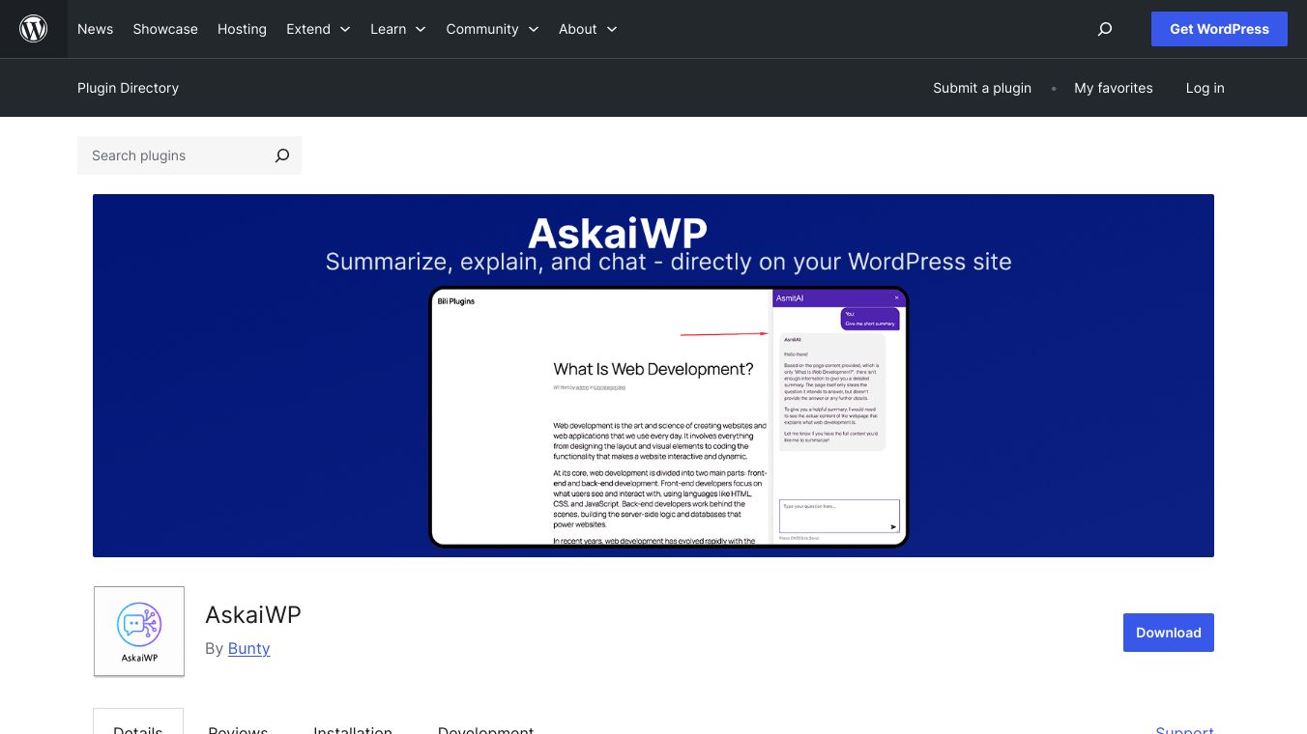The height and width of the screenshot is (734, 1307).
Task: Click the AskaiWP plugin icon
Action: (139, 632)
